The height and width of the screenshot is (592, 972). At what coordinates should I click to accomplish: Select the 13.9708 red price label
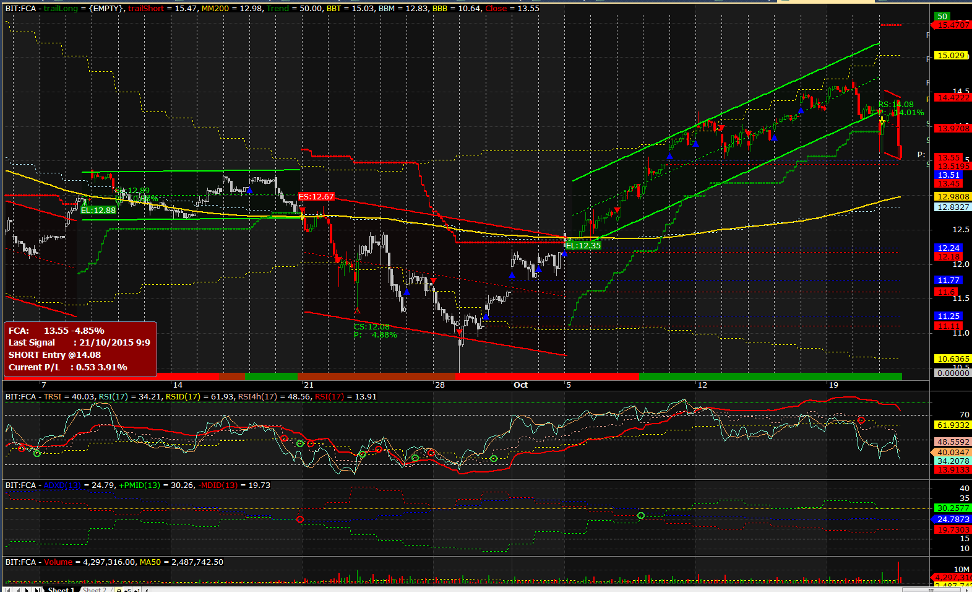coord(953,128)
